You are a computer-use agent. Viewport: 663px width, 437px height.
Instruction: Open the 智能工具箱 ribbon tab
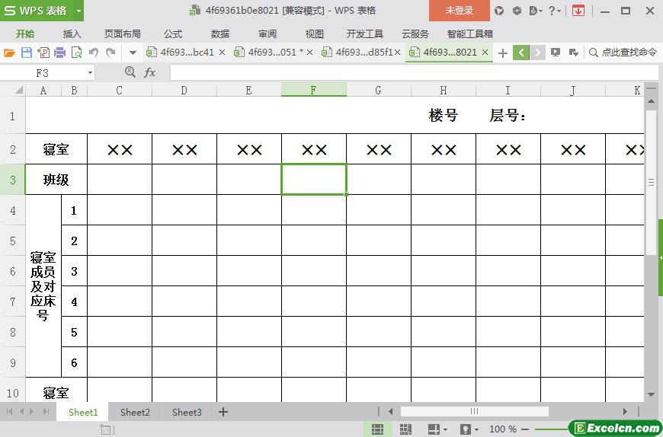(469, 33)
